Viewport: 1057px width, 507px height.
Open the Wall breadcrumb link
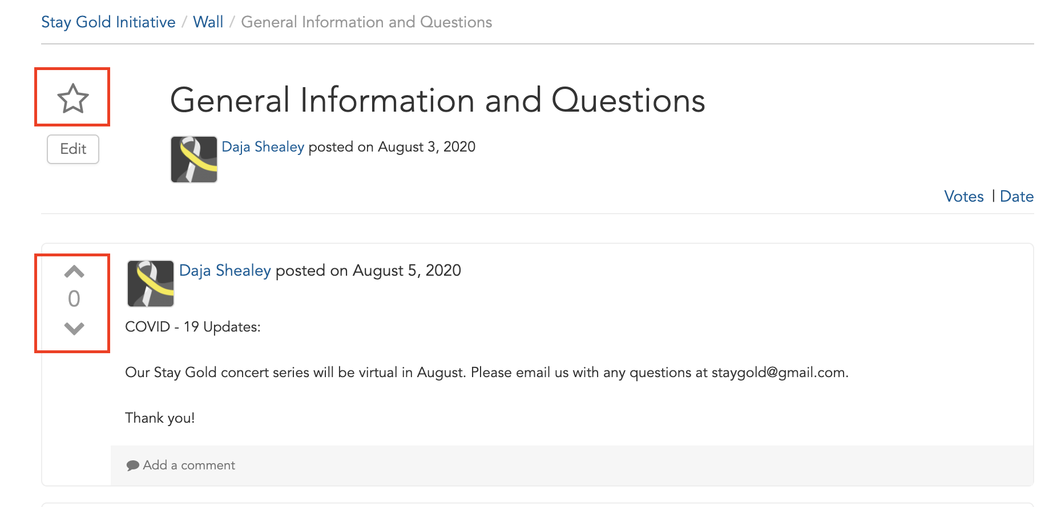(x=208, y=22)
